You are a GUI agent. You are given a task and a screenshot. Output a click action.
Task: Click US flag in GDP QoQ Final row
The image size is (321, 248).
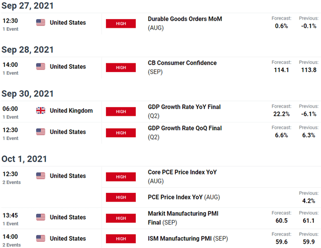41,132
